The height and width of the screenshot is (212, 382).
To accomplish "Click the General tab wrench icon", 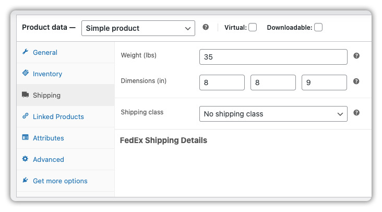I will (x=26, y=52).
